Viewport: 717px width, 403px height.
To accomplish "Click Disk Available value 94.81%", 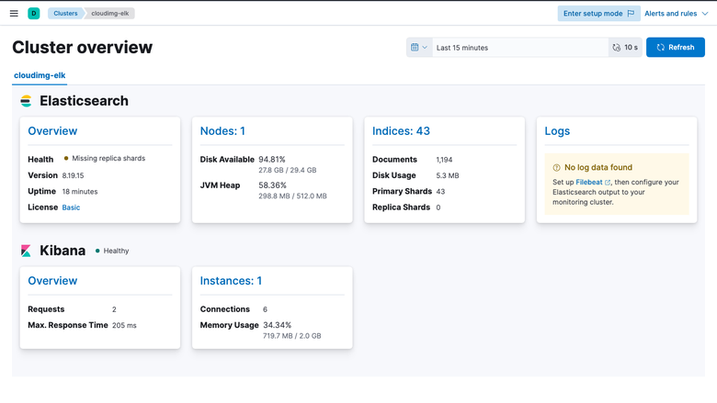I will pos(272,160).
